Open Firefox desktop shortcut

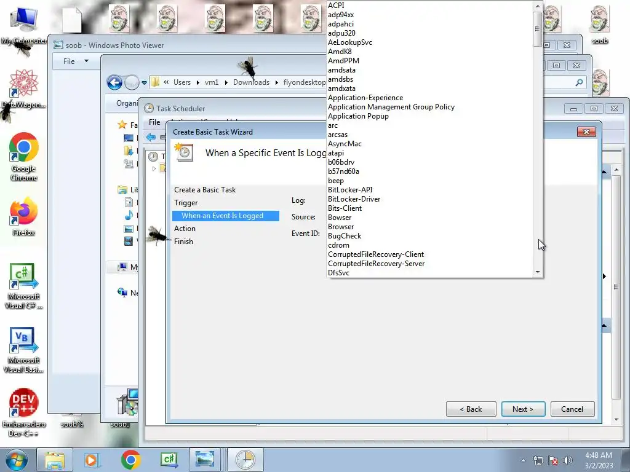coord(23,217)
